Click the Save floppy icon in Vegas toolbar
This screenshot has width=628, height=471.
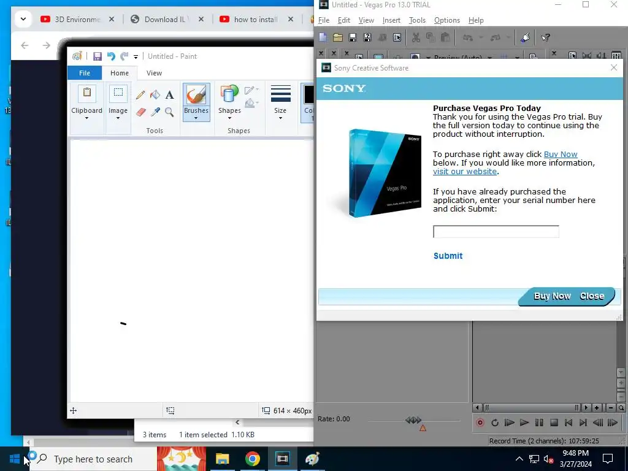click(x=353, y=37)
